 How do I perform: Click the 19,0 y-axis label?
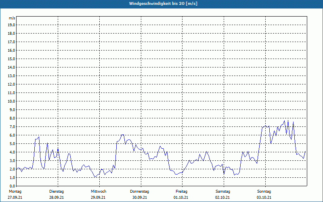pyautogui.click(x=12, y=25)
